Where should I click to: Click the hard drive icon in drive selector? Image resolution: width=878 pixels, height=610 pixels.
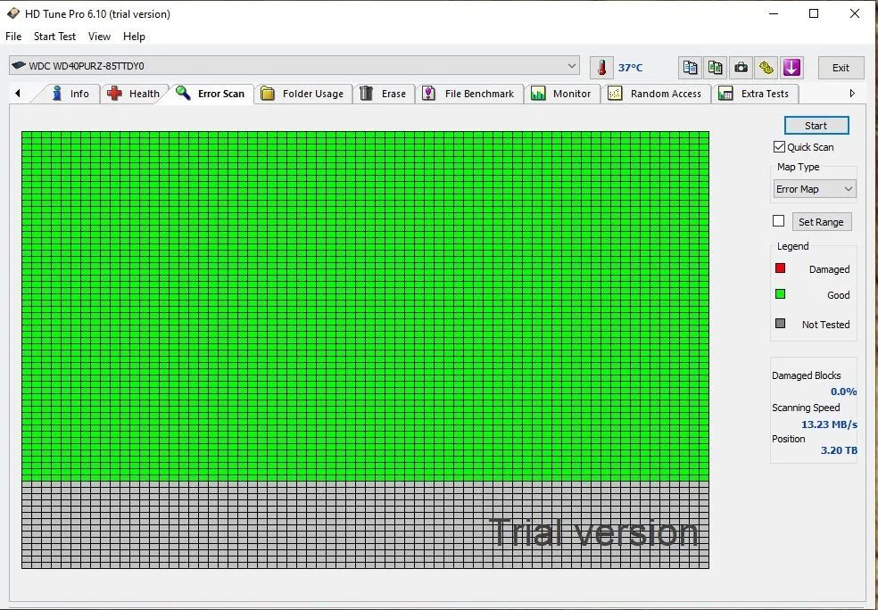(x=19, y=65)
